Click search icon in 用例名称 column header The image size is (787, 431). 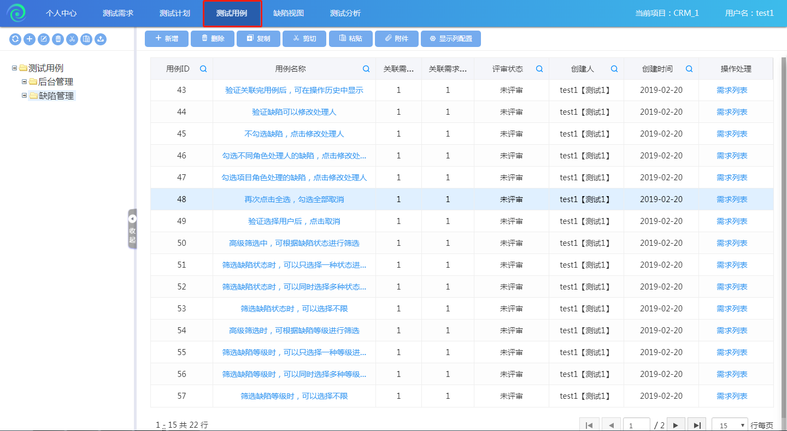366,69
